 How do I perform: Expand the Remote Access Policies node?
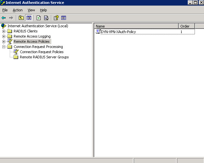tap(4, 41)
